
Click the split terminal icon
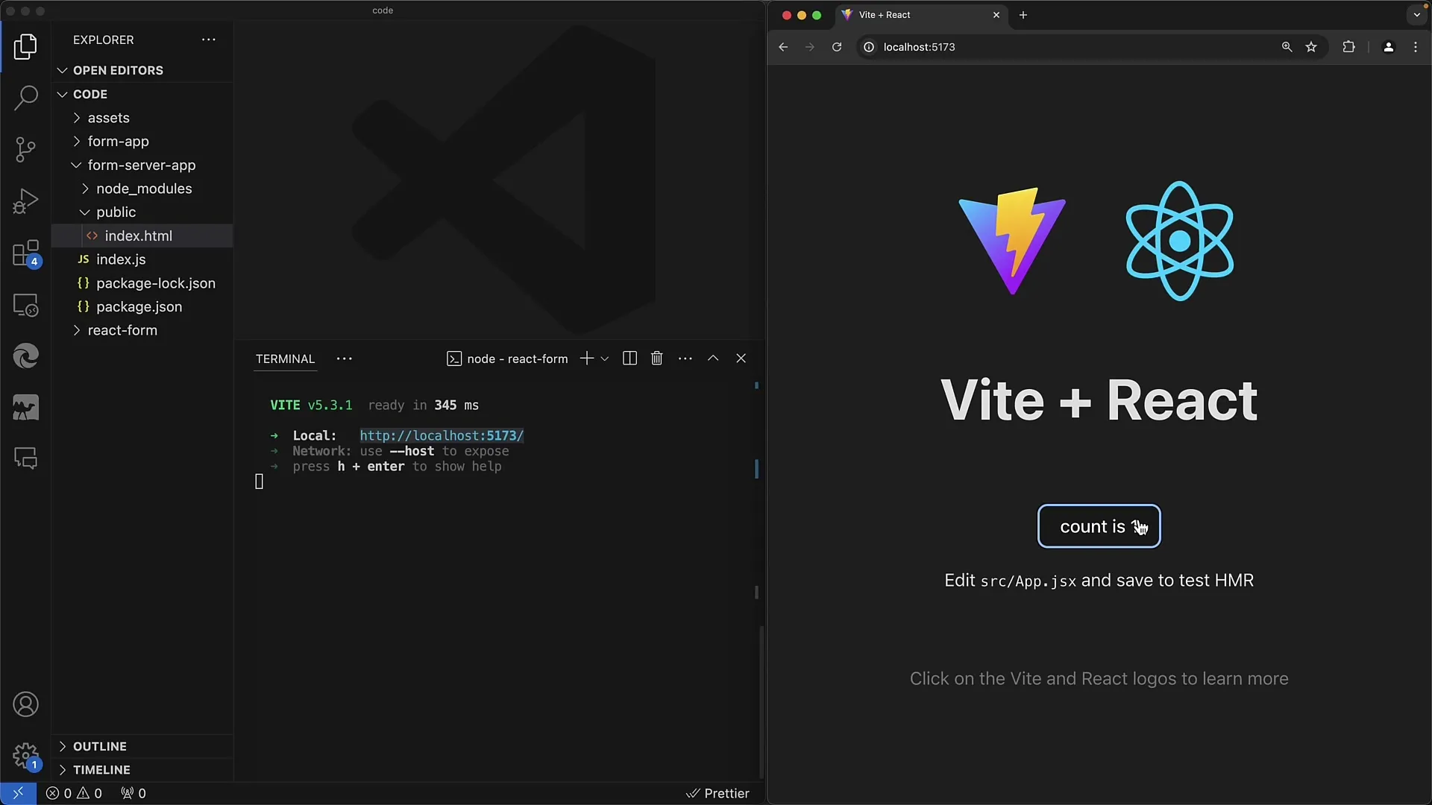[629, 358]
